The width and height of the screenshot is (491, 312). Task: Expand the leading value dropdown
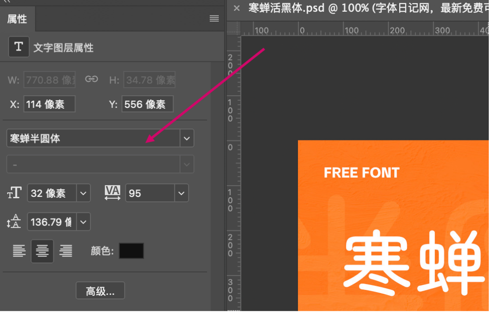tap(83, 222)
